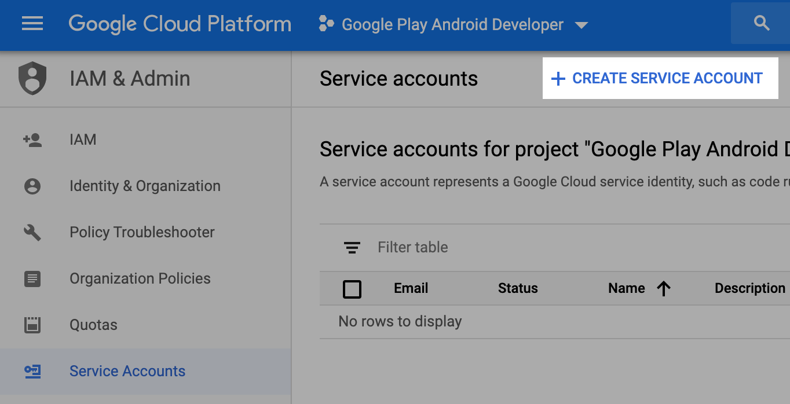Click the IAM & Admin header title
This screenshot has width=790, height=404.
tap(130, 78)
